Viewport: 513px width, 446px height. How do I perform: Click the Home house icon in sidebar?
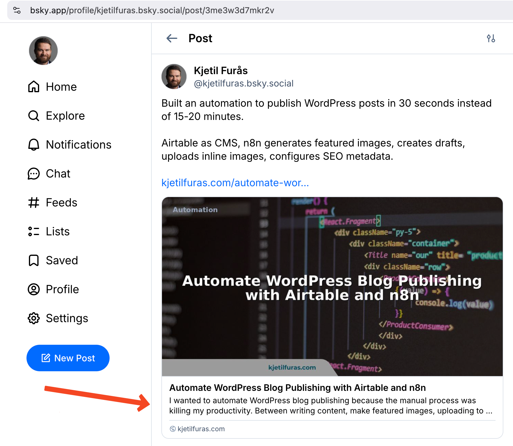(34, 87)
